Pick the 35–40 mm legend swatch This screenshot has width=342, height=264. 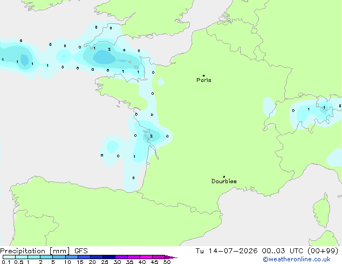pyautogui.click(x=134, y=257)
